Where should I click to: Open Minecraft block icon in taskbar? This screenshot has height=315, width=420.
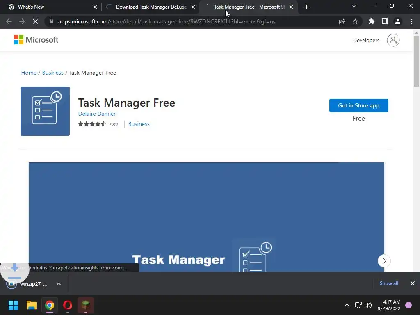click(x=86, y=305)
